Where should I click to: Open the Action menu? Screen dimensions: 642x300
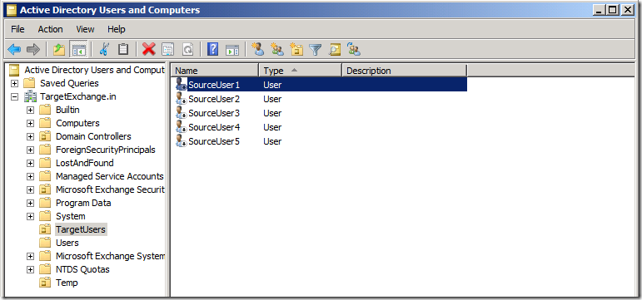pos(50,29)
